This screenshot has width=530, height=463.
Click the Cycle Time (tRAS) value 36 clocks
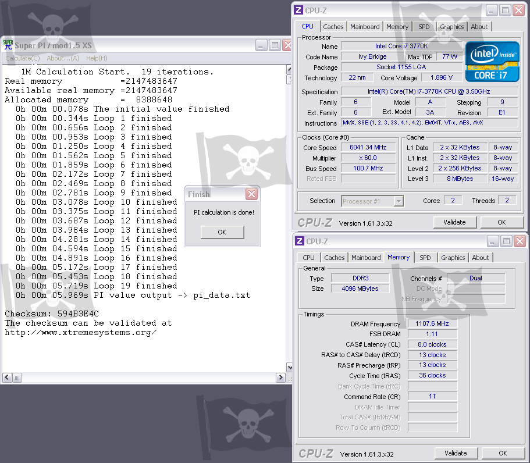[432, 375]
